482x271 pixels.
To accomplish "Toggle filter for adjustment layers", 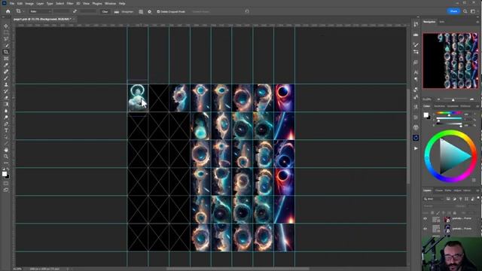I will point(454,199).
